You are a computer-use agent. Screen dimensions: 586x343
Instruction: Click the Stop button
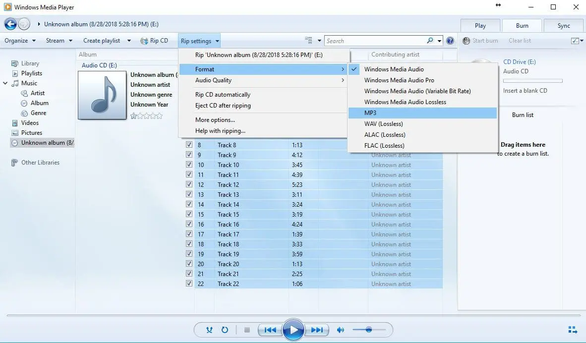(247, 330)
